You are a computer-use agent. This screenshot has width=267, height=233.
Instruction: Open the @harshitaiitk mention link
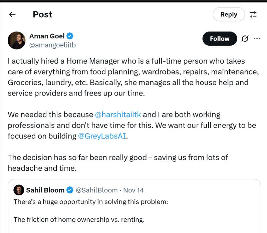click(x=118, y=115)
